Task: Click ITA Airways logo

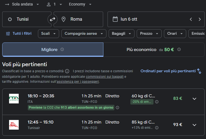Action: pyautogui.click(x=14, y=98)
